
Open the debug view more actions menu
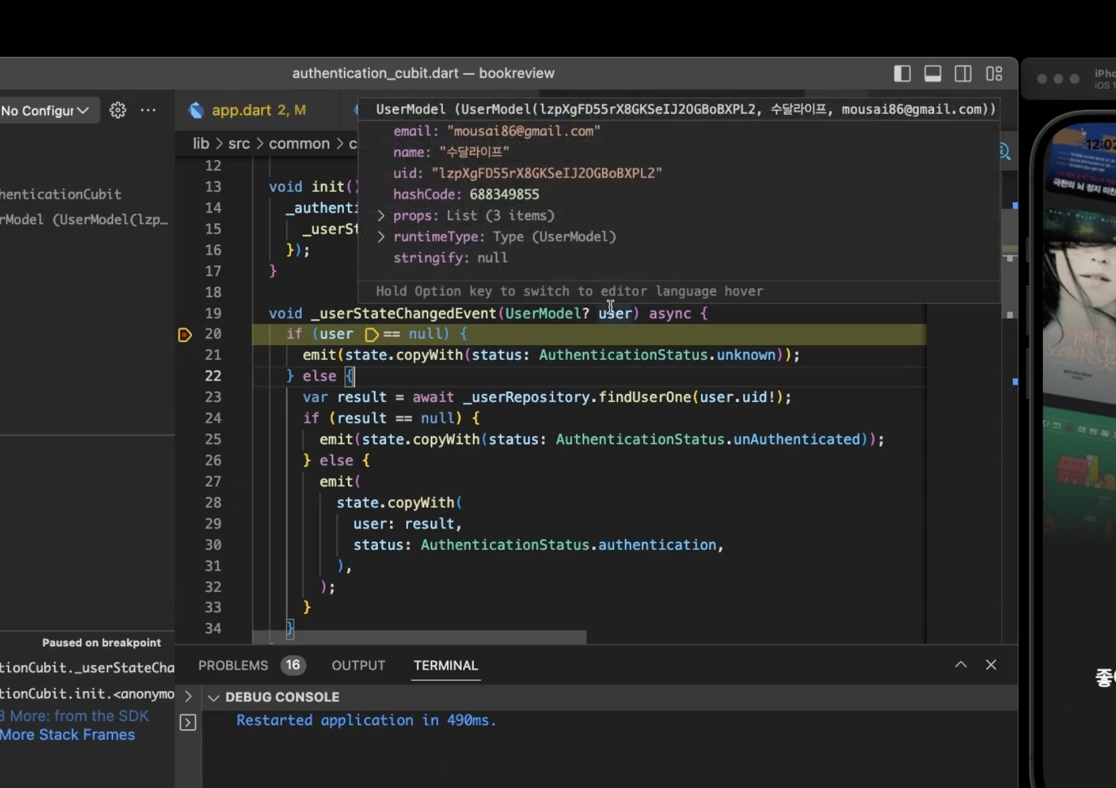[x=149, y=110]
